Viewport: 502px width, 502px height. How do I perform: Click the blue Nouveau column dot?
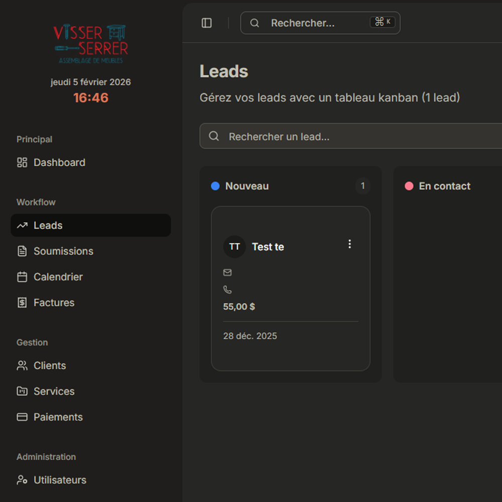pos(215,186)
